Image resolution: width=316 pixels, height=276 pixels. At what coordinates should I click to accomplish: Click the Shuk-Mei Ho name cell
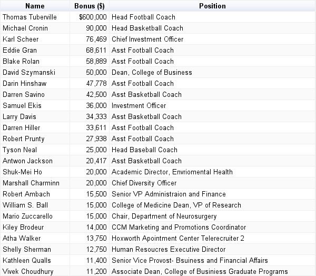click(x=22, y=172)
